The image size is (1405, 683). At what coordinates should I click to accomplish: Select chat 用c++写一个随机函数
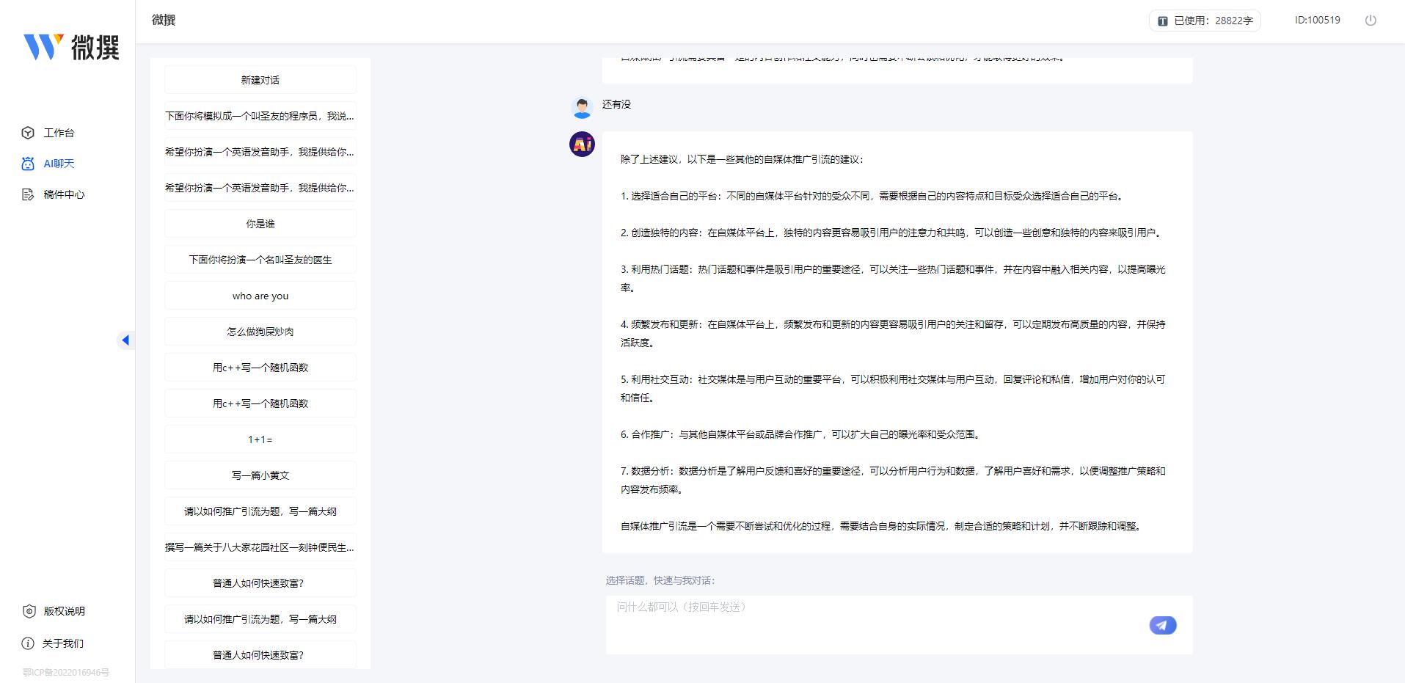260,367
